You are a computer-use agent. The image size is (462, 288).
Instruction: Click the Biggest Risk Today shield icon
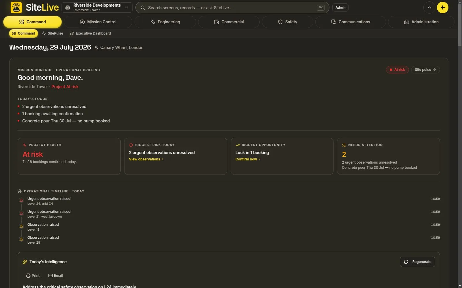[x=131, y=145]
